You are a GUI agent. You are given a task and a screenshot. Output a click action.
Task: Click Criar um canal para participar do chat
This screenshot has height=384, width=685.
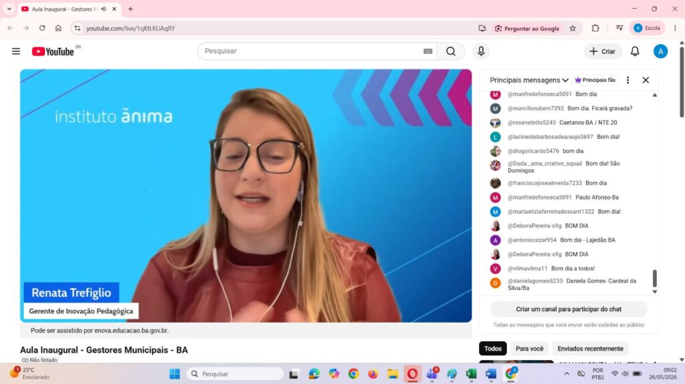[x=569, y=309]
